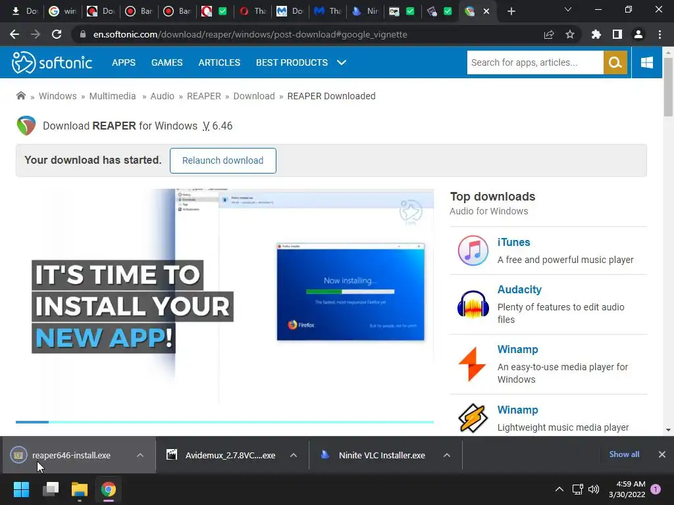Reload the page
674x505 pixels.
point(57,34)
